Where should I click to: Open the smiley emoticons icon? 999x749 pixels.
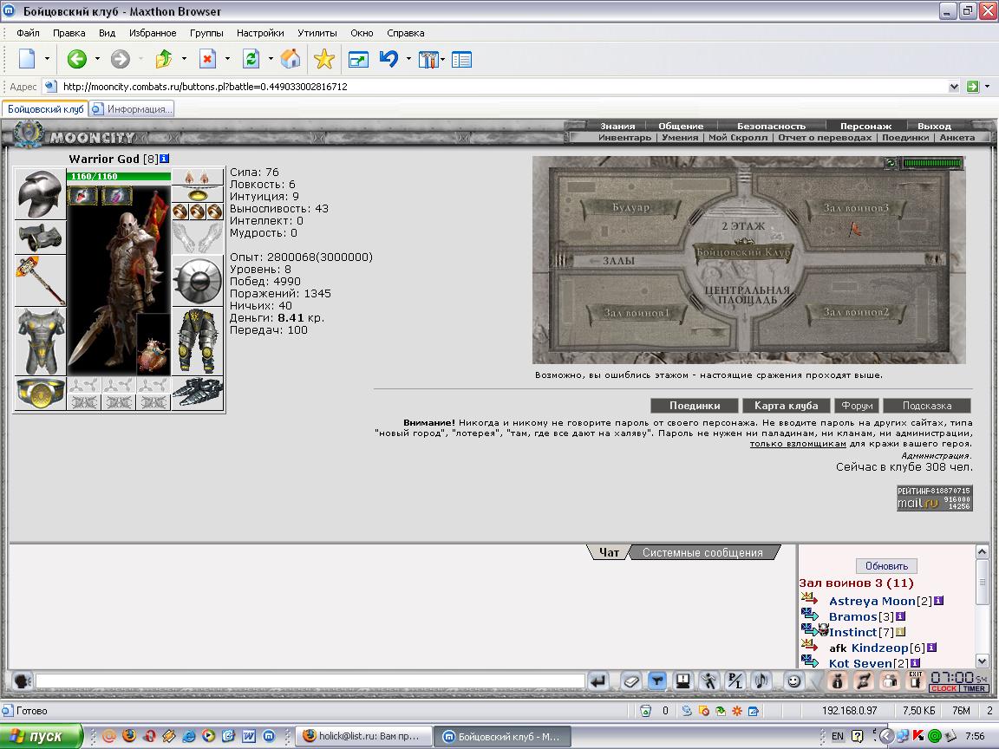(793, 681)
